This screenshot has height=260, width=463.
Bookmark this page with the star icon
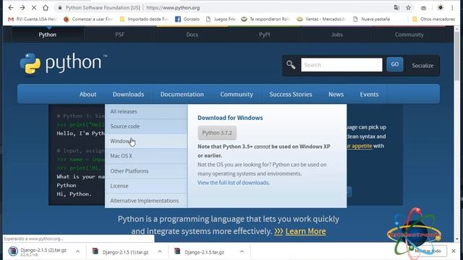coord(408,8)
